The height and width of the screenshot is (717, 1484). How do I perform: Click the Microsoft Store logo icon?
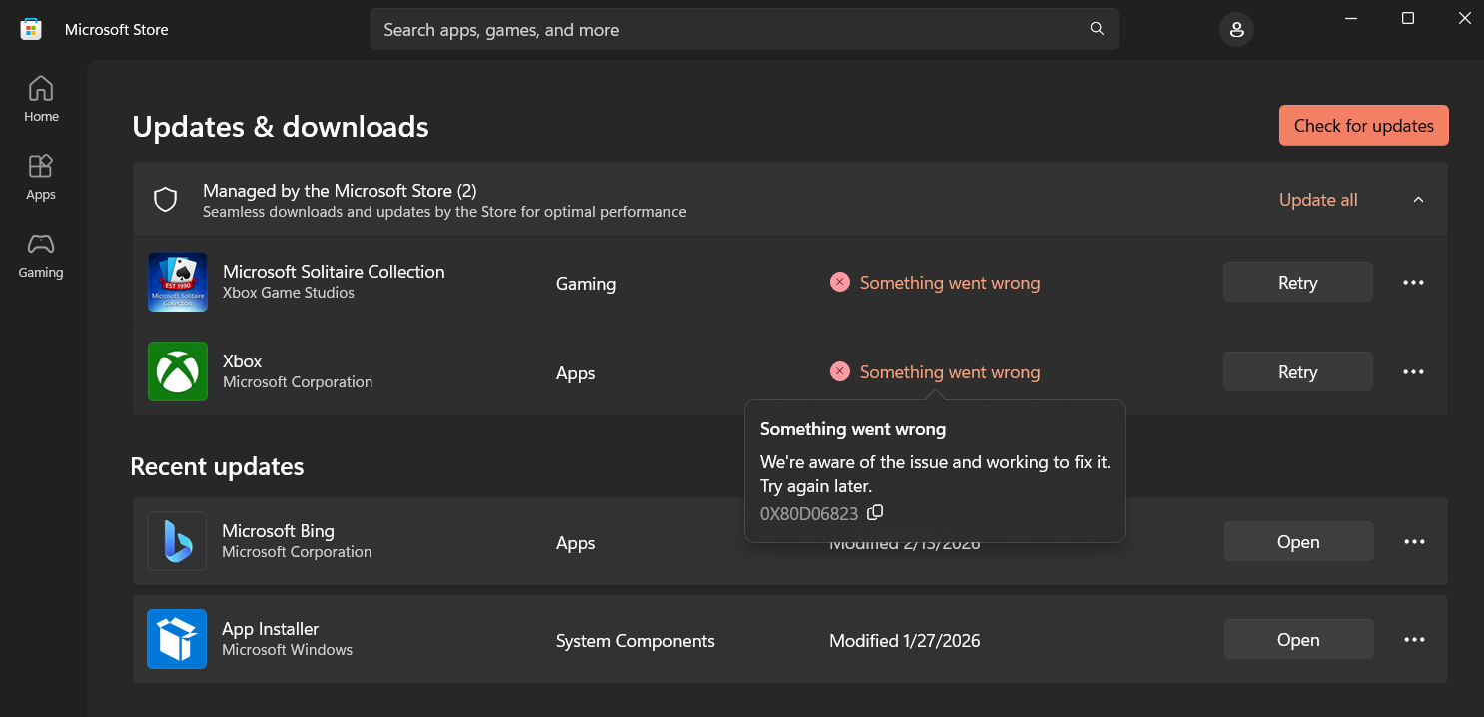(31, 29)
